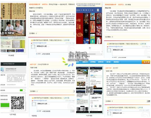Click the vote button at right of the 贸大学子 vote count
Screen dimensions: 151x118
coord(149,101)
